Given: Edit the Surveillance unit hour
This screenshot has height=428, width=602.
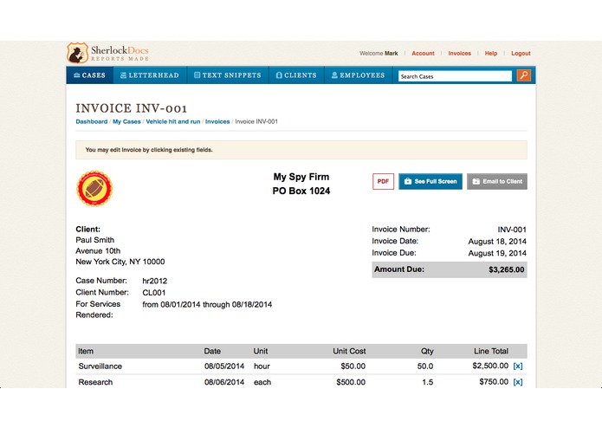Looking at the screenshot, I should tap(262, 366).
